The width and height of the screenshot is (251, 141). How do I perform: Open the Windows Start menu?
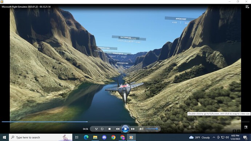coord(4,137)
